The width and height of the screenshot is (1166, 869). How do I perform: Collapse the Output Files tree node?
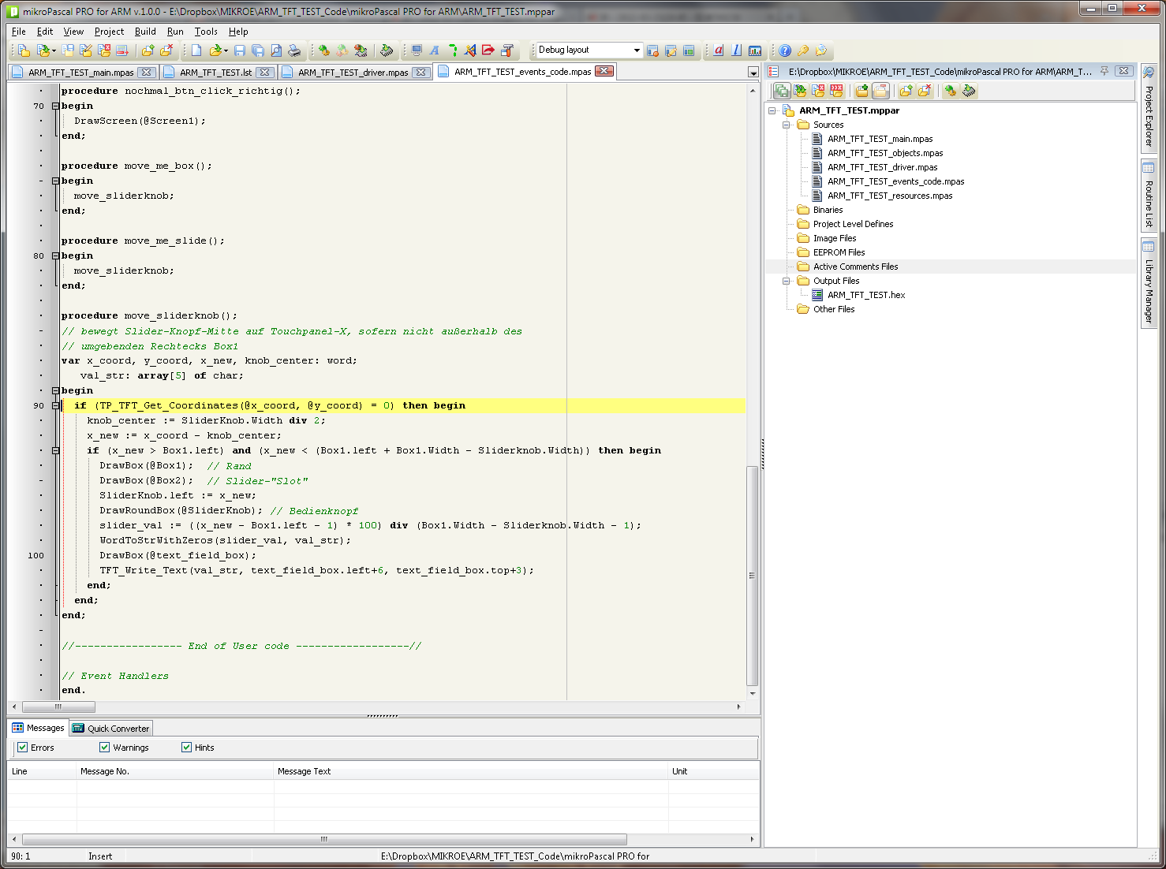point(787,281)
